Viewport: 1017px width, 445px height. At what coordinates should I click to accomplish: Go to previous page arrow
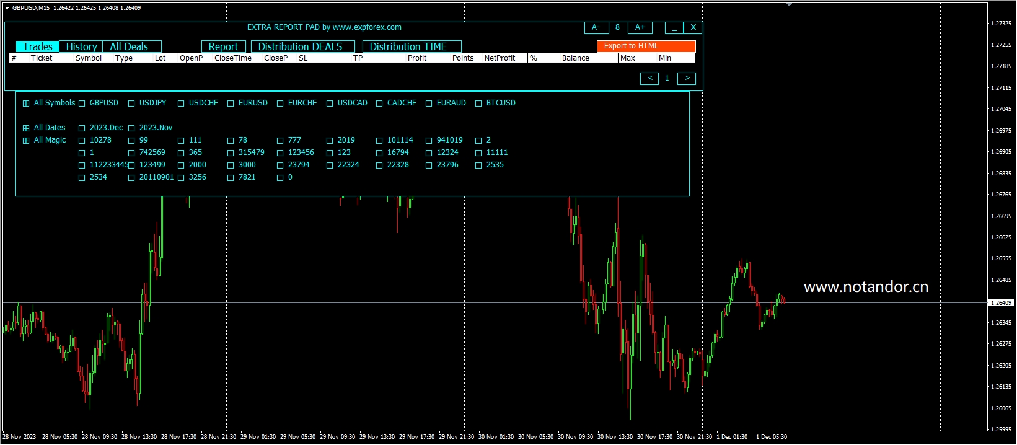tap(649, 79)
